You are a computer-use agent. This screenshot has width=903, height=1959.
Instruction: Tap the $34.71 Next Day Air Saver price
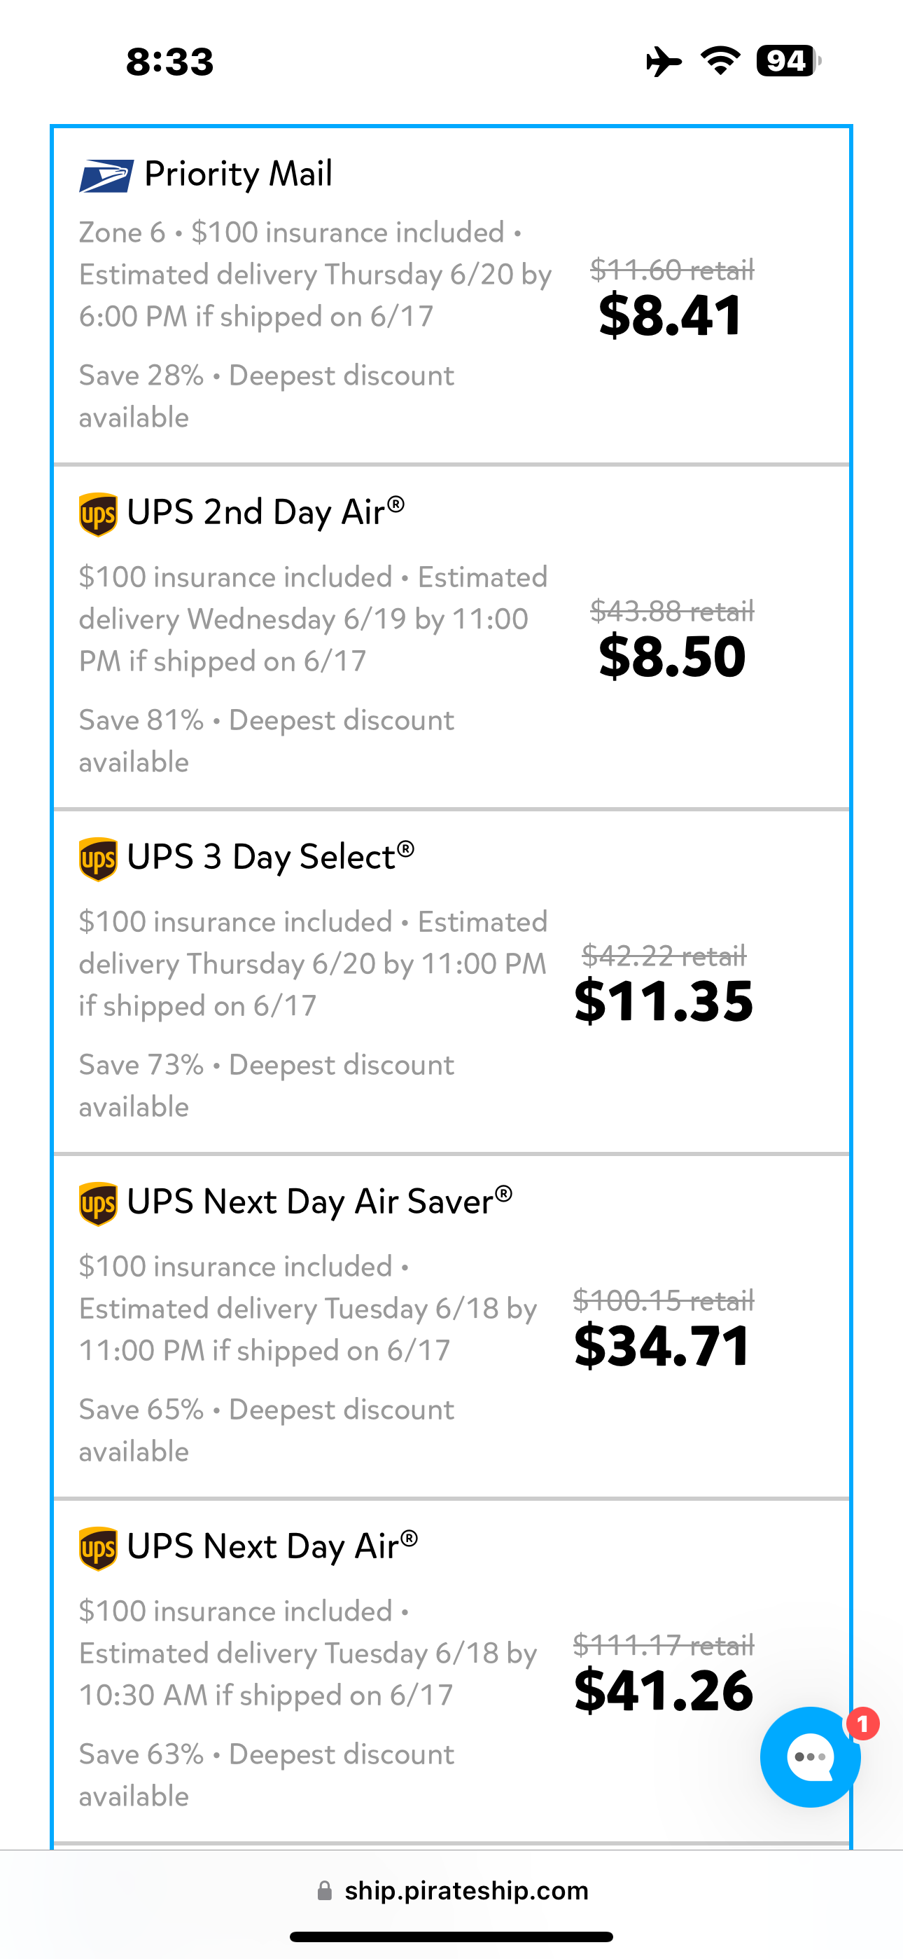[663, 1346]
